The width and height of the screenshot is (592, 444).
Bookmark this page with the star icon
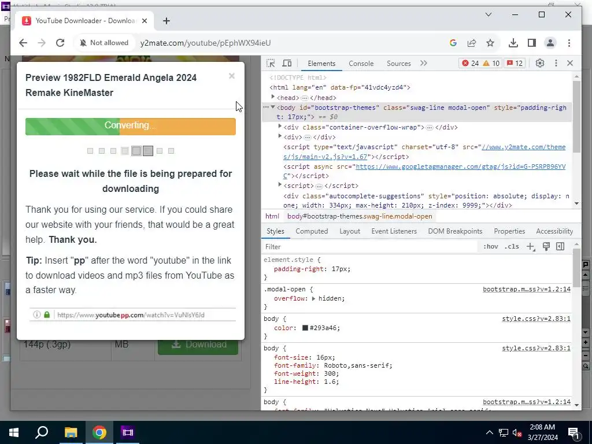(x=490, y=43)
